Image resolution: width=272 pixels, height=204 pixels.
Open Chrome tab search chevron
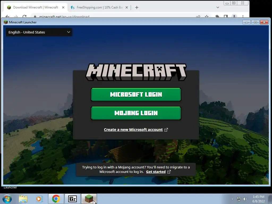coord(218,7)
